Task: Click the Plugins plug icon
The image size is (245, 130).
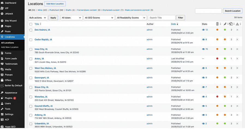Action: [2, 98]
